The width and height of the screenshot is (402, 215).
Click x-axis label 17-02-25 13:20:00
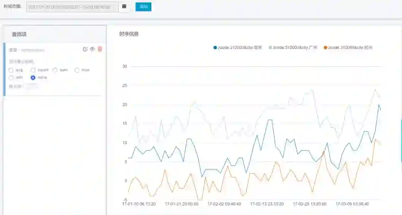click(310, 204)
